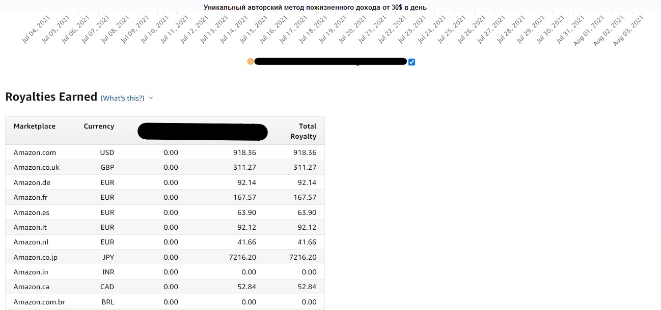Expand the arrow next to What's this
The height and width of the screenshot is (310, 661).
click(151, 98)
